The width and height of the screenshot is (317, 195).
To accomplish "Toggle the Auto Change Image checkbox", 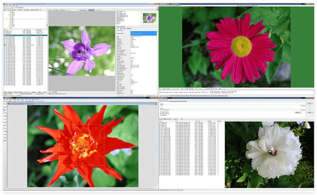I will click(x=160, y=92).
